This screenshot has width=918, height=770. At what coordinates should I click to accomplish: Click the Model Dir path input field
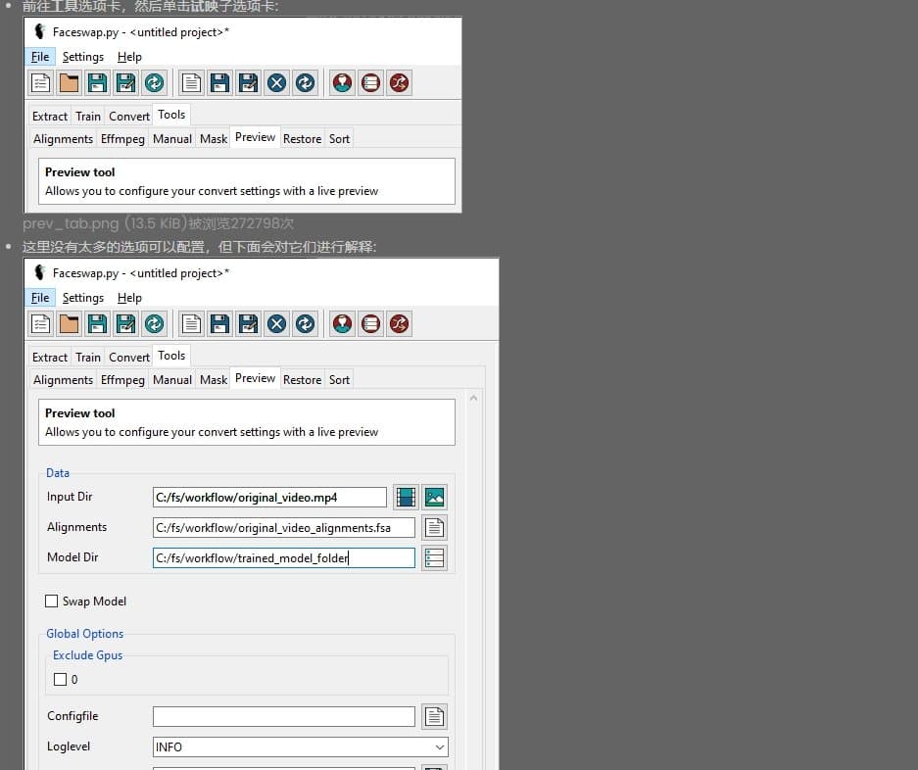[x=284, y=558]
